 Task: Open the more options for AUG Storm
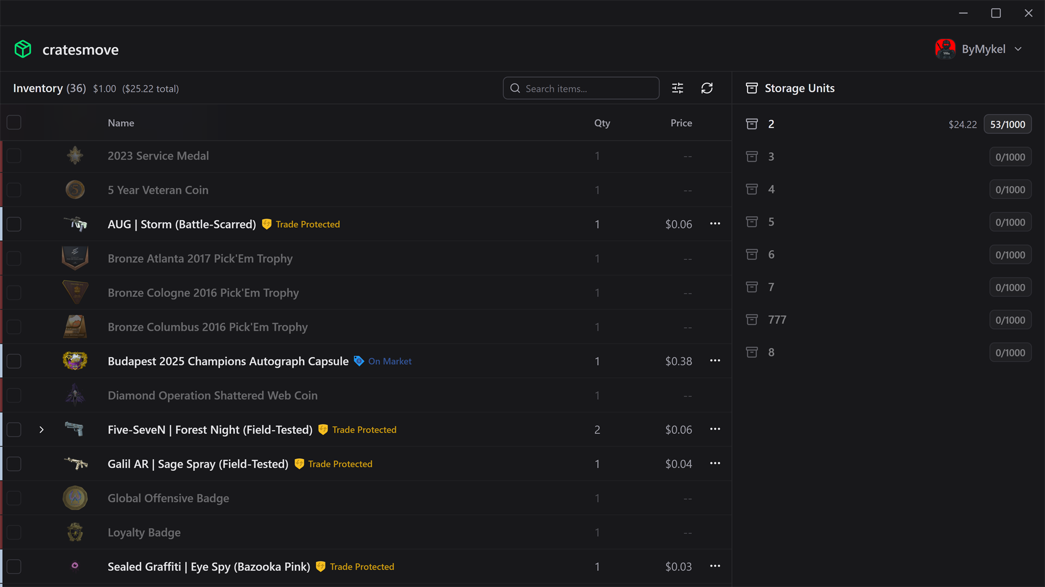[715, 224]
